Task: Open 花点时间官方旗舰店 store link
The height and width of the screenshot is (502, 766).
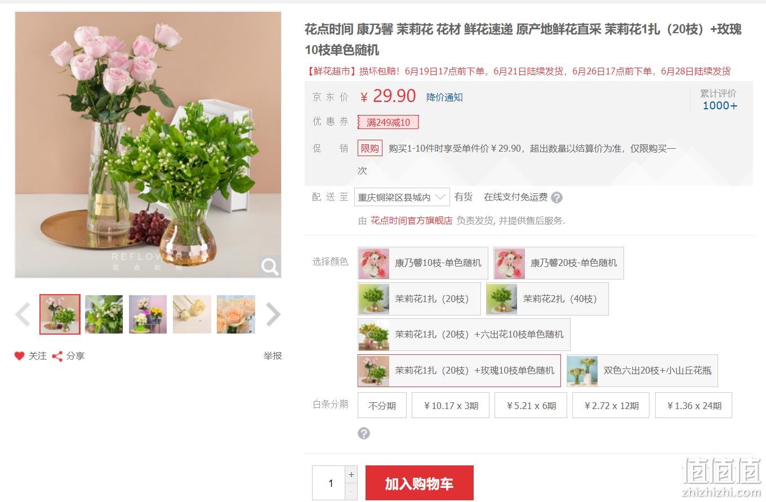Action: (411, 221)
